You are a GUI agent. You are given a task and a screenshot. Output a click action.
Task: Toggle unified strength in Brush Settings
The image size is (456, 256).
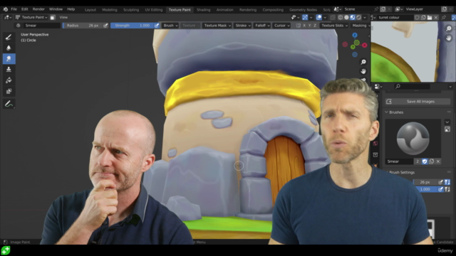point(447,189)
